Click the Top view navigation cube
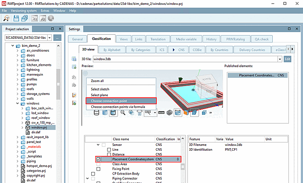This screenshot has height=183, width=303. (x=209, y=90)
